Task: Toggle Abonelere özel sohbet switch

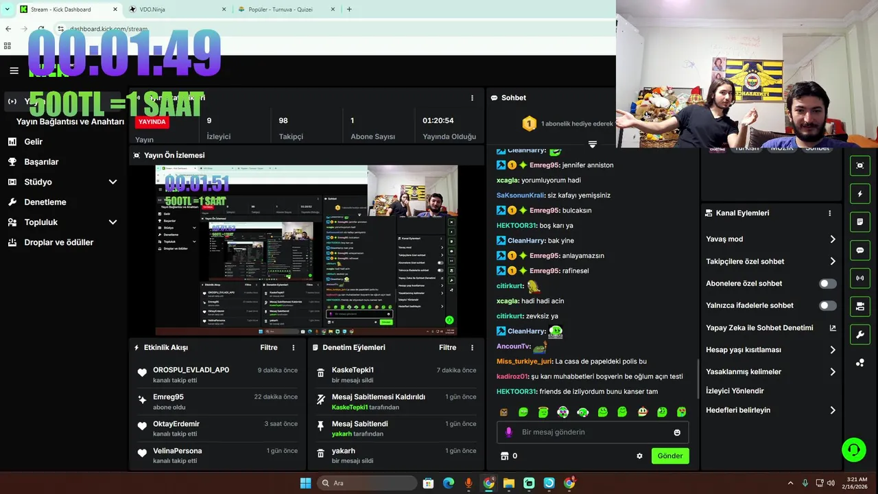Action: (x=828, y=283)
